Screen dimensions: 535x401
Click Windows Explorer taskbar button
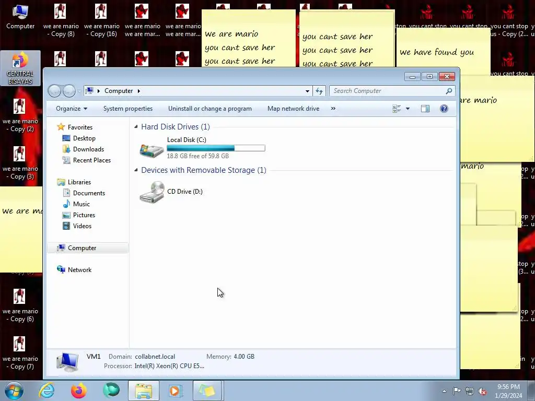[x=144, y=391]
